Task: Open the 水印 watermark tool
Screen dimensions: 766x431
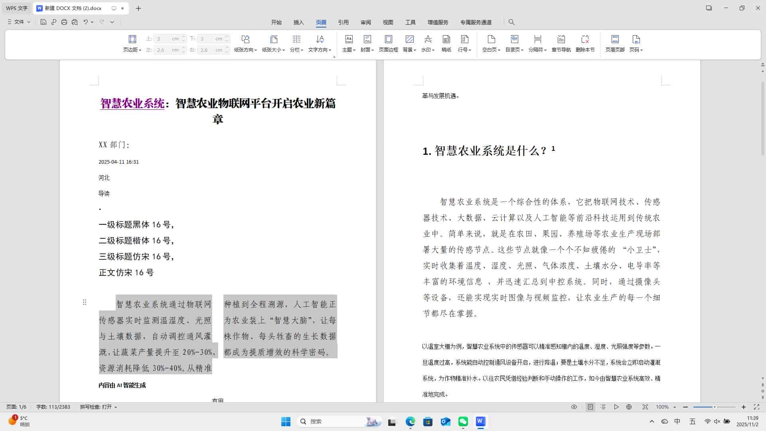Action: pos(428,43)
